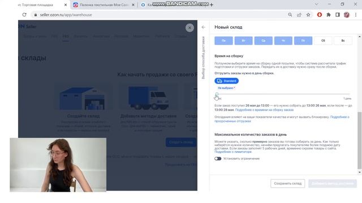This screenshot has width=362, height=203.
Task: Close the overlay with the round X button
Action: tap(189, 28)
